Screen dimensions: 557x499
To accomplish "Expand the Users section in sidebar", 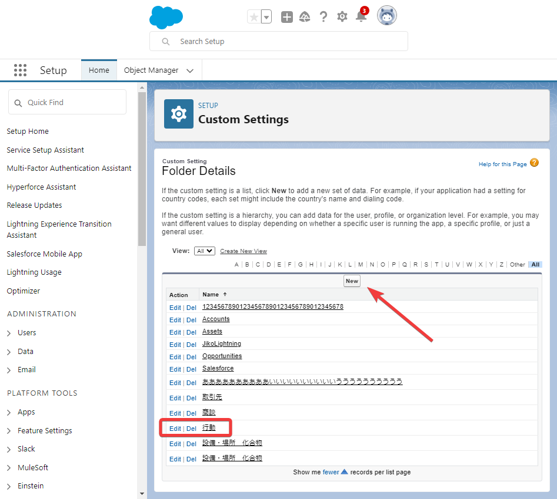I will [x=9, y=333].
